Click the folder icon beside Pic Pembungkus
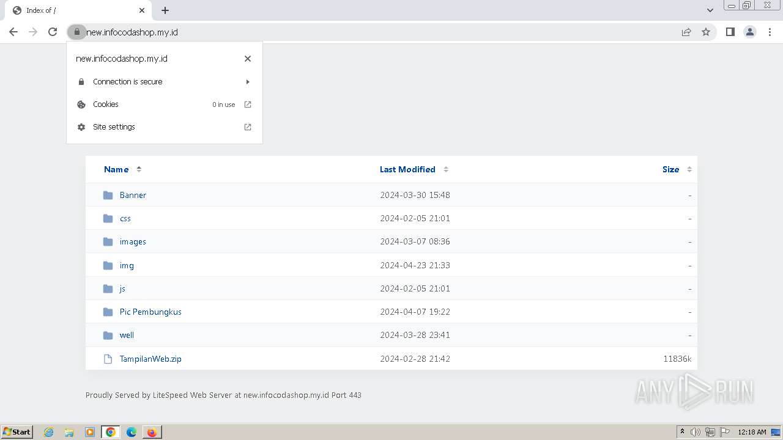 click(x=108, y=312)
